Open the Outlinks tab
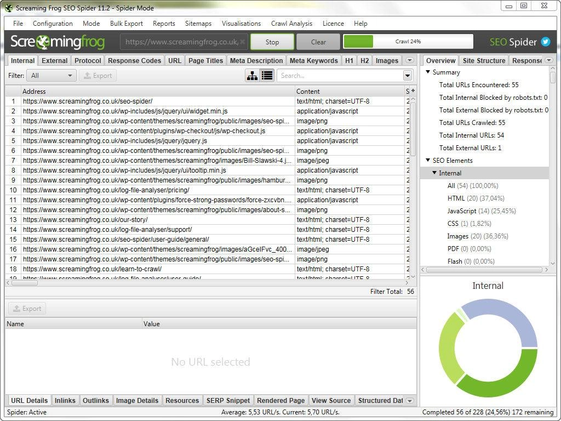Image resolution: width=561 pixels, height=421 pixels. (x=95, y=401)
